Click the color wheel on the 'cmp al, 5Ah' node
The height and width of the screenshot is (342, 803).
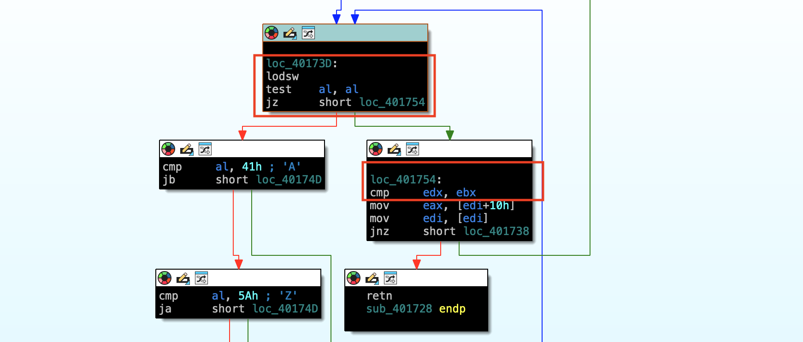[x=165, y=278]
